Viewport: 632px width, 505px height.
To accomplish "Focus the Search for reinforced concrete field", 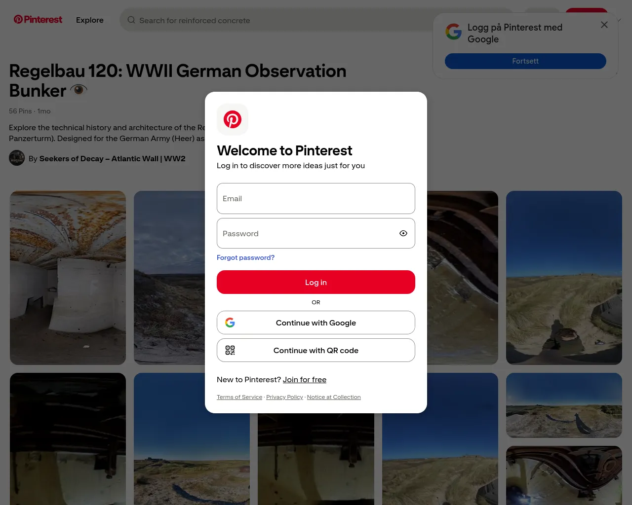I will click(316, 20).
